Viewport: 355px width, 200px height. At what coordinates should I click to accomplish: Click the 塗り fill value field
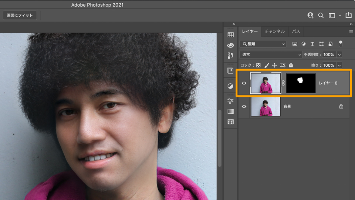tap(328, 65)
